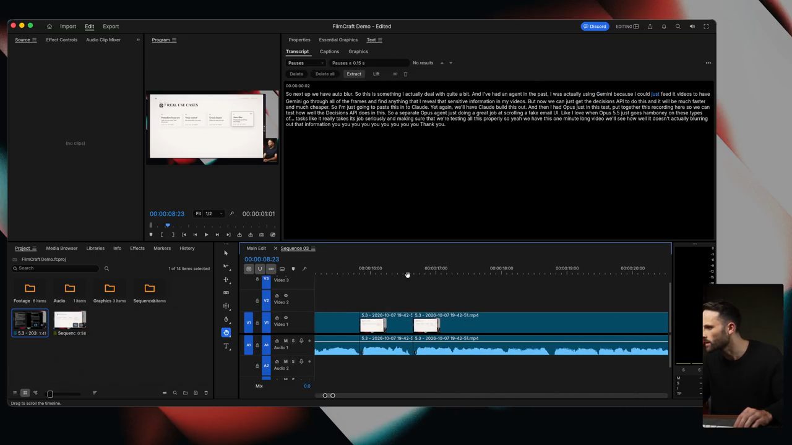Image resolution: width=792 pixels, height=445 pixels.
Task: Click the Export Frame camera icon
Action: [x=262, y=235]
